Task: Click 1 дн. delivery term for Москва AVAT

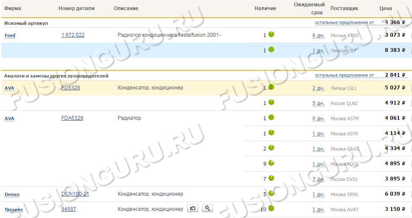Action: click(x=318, y=210)
